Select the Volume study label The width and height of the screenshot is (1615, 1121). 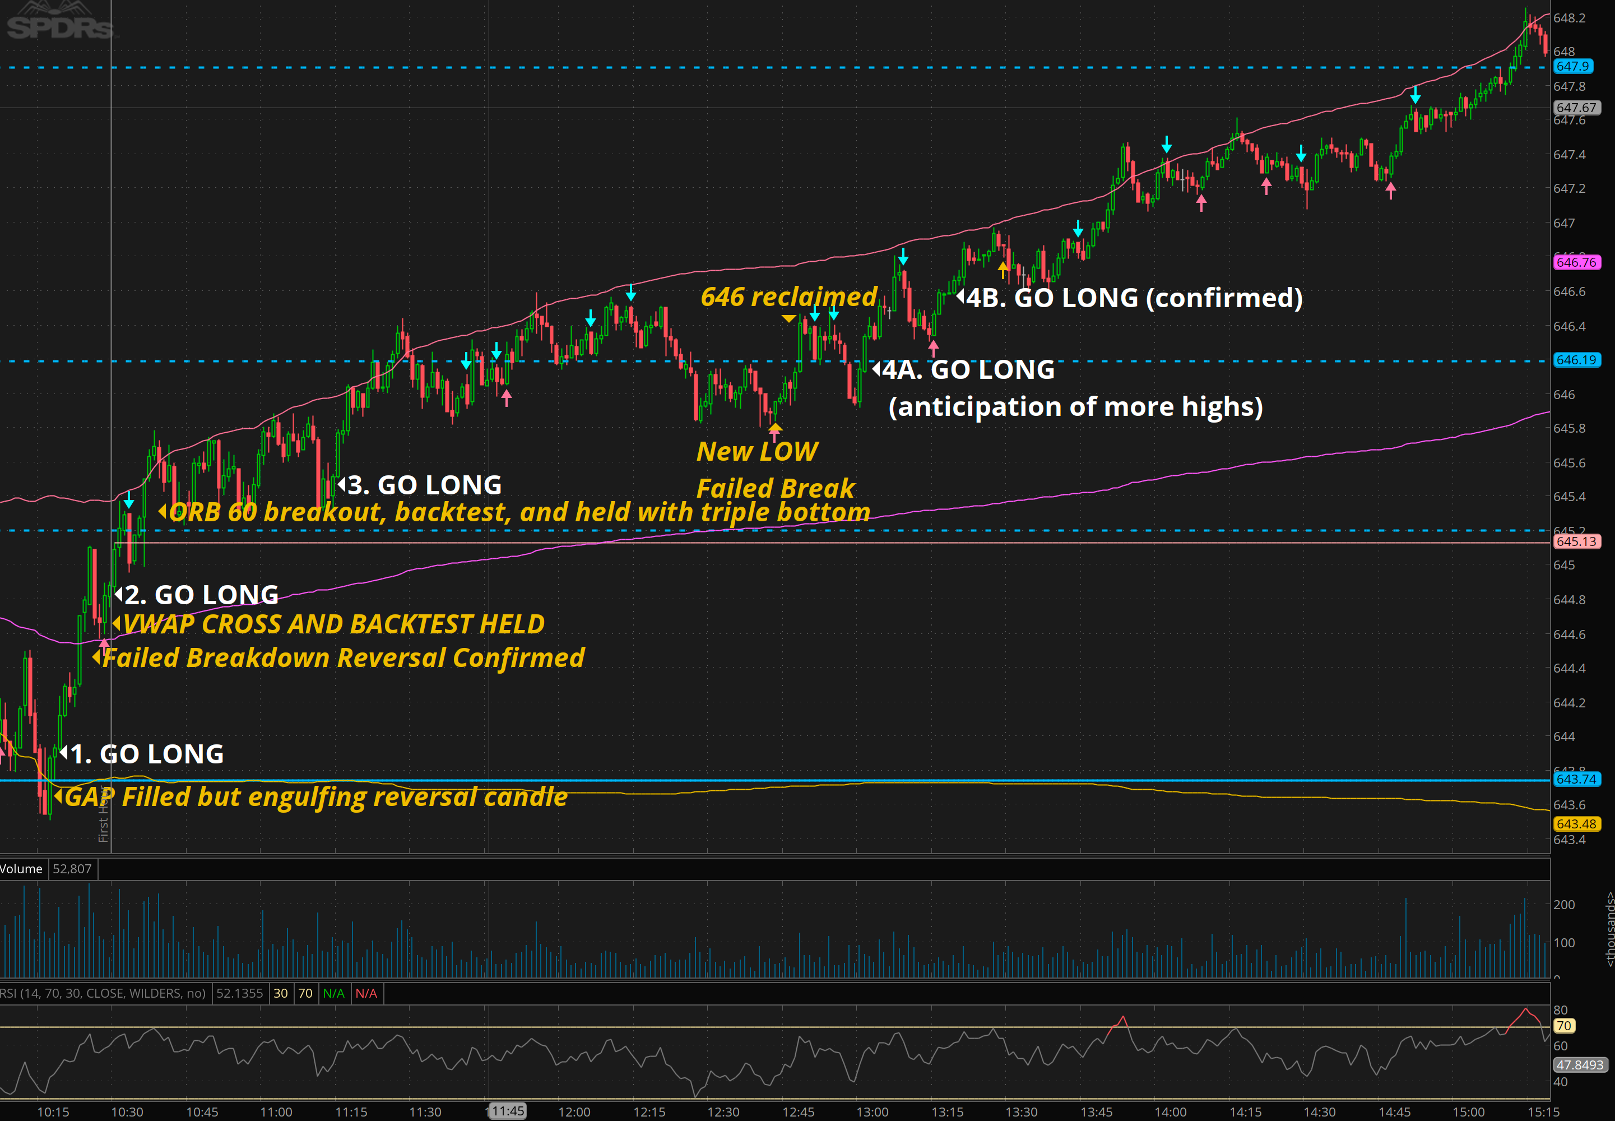[21, 869]
